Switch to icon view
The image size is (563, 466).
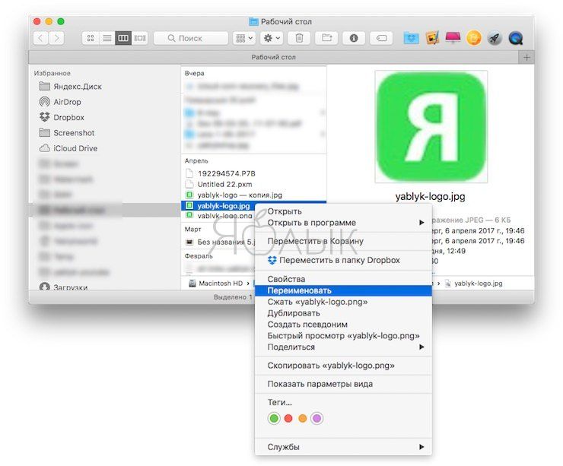point(91,38)
